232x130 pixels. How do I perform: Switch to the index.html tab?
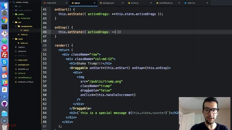click(x=51, y=3)
